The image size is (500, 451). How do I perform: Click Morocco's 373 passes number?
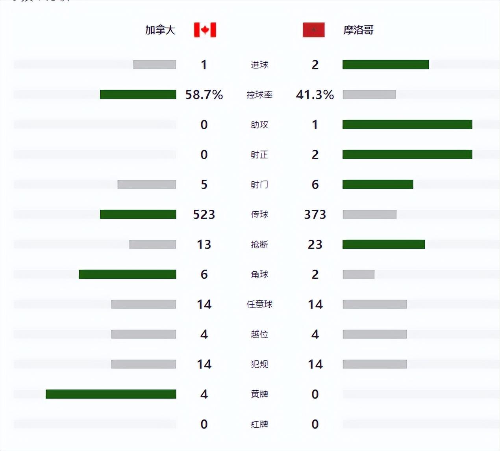tap(315, 214)
